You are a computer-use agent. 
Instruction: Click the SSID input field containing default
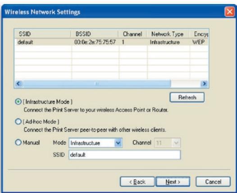(125, 155)
